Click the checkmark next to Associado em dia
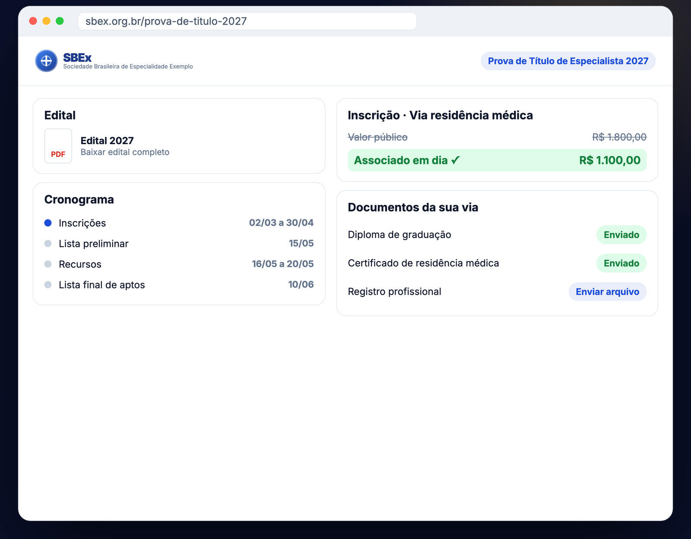The width and height of the screenshot is (691, 539). click(x=456, y=160)
